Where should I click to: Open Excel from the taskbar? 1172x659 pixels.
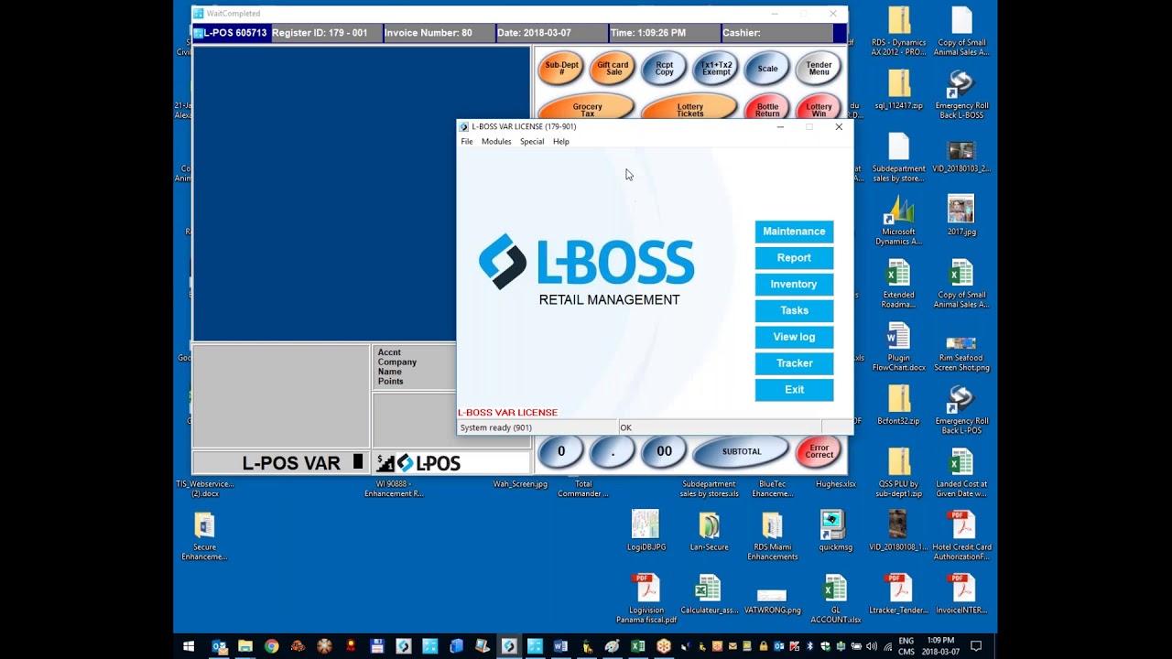(638, 646)
